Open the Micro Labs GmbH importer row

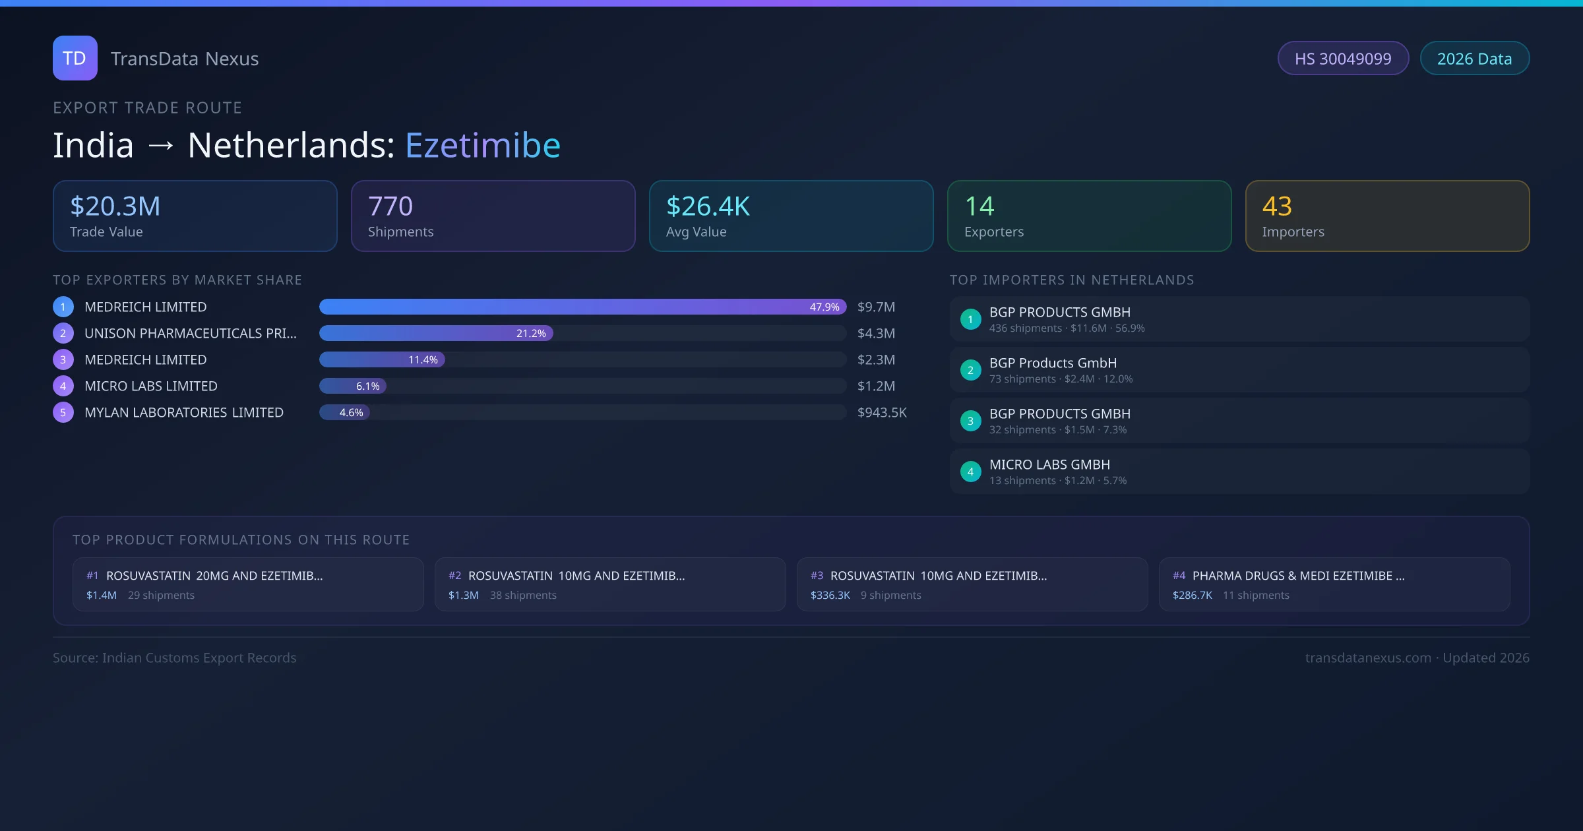1239,472
